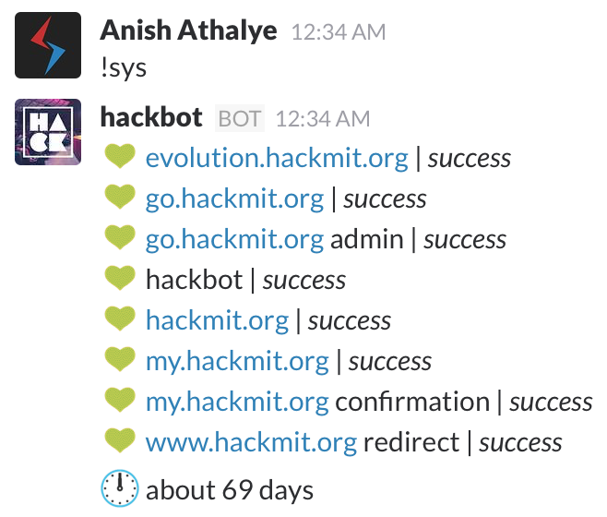Click the green heart next to hackmit.org
Viewport: 607px width, 517px height.
(120, 321)
